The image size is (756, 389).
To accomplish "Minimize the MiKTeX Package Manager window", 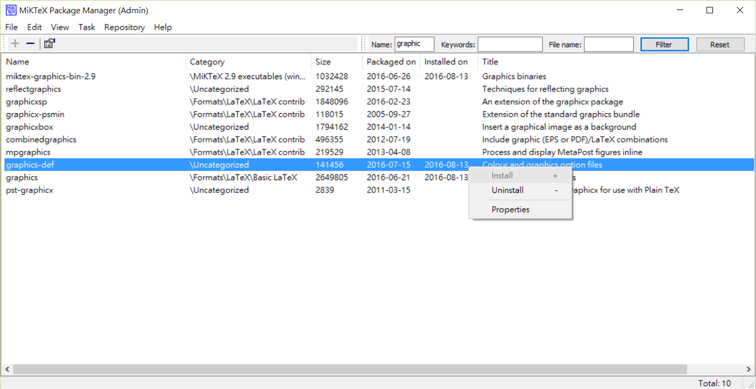I will (679, 10).
